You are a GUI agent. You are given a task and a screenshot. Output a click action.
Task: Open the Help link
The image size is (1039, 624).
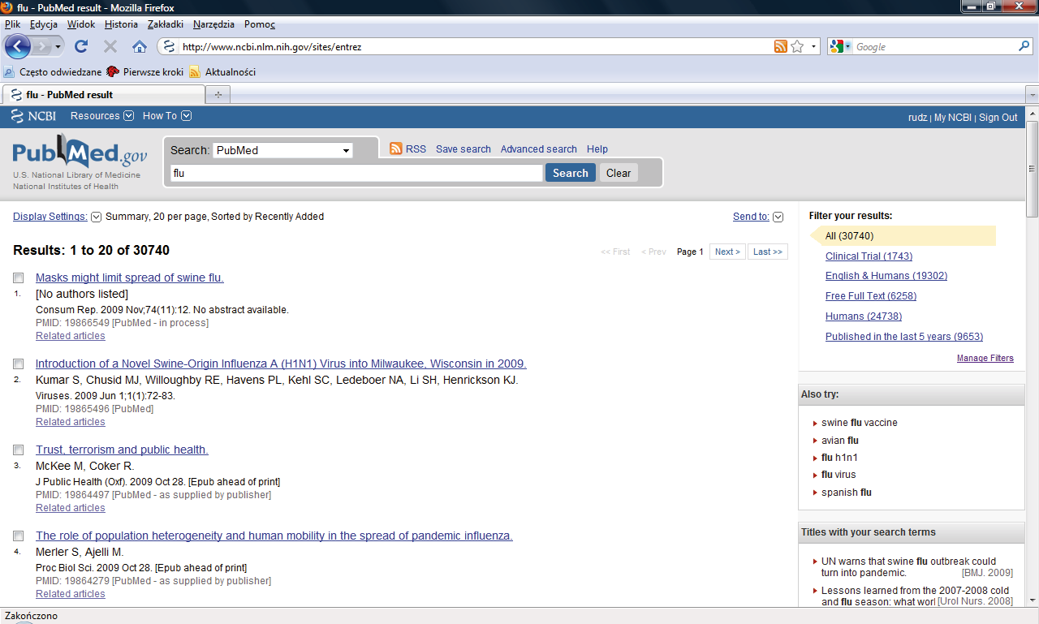(x=597, y=149)
